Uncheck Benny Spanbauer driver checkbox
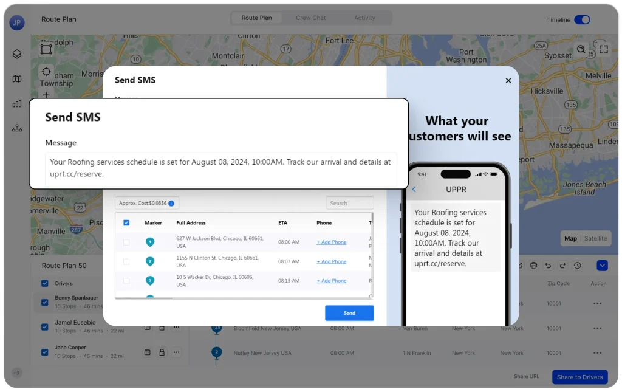Viewport: 622px width, 392px height. tap(45, 302)
